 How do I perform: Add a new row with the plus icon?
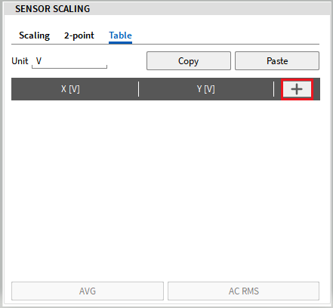(297, 89)
